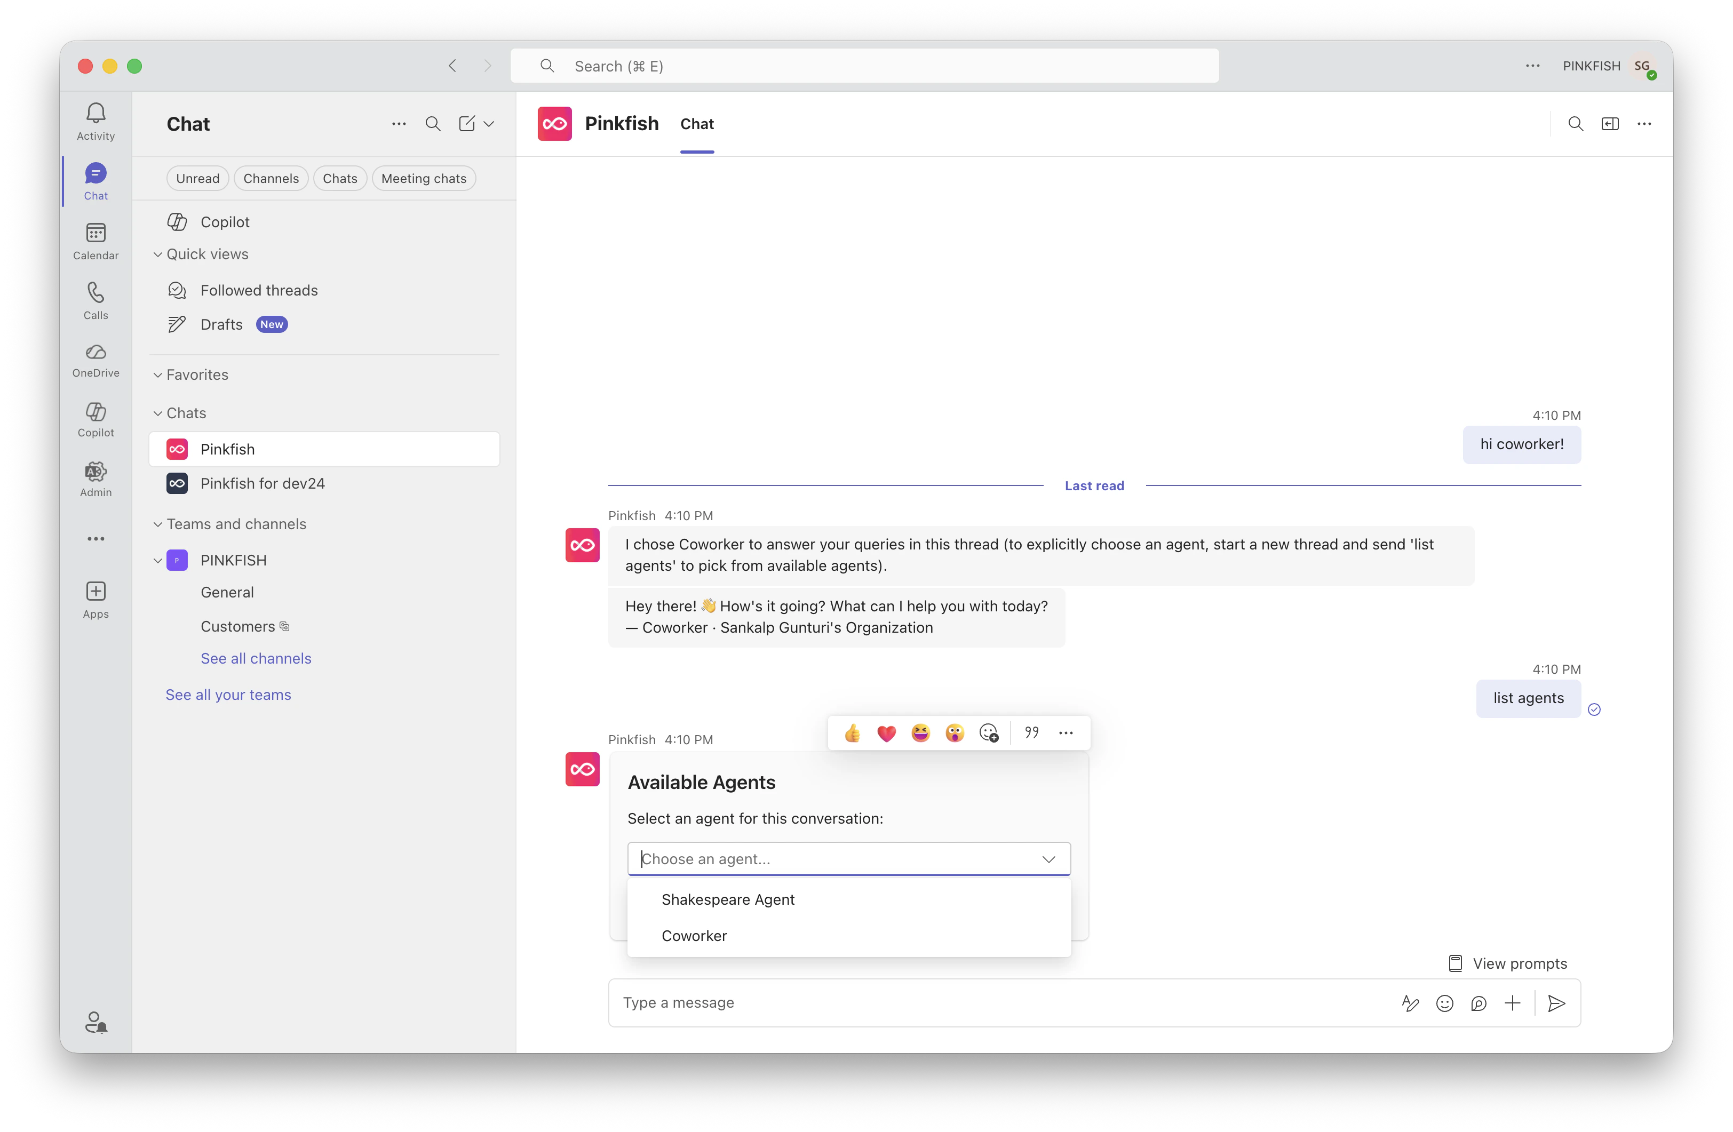Enable the Unread filter
1733x1132 pixels.
(x=196, y=178)
